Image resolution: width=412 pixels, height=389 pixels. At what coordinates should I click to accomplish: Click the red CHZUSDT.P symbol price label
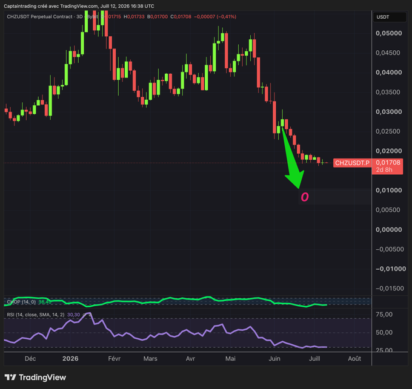click(352, 163)
